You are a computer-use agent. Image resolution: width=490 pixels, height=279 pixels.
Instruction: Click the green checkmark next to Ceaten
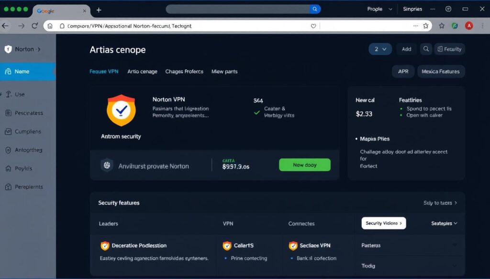(x=257, y=113)
